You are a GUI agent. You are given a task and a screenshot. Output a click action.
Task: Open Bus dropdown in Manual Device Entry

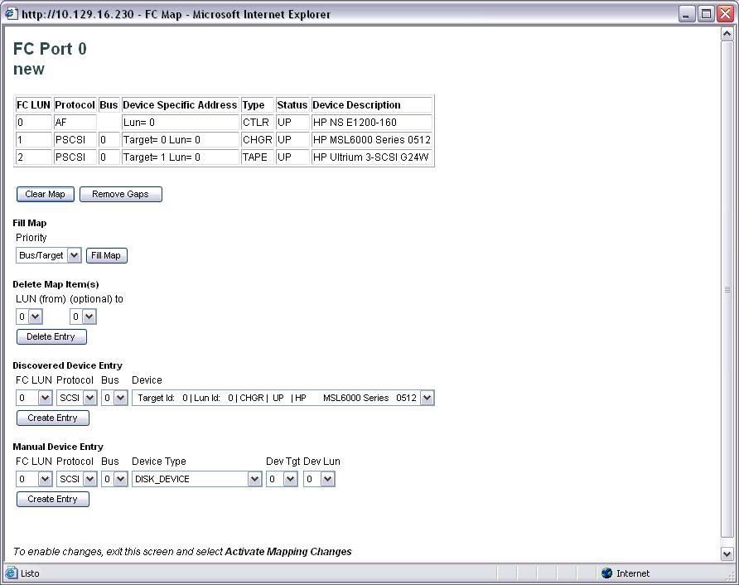click(114, 479)
